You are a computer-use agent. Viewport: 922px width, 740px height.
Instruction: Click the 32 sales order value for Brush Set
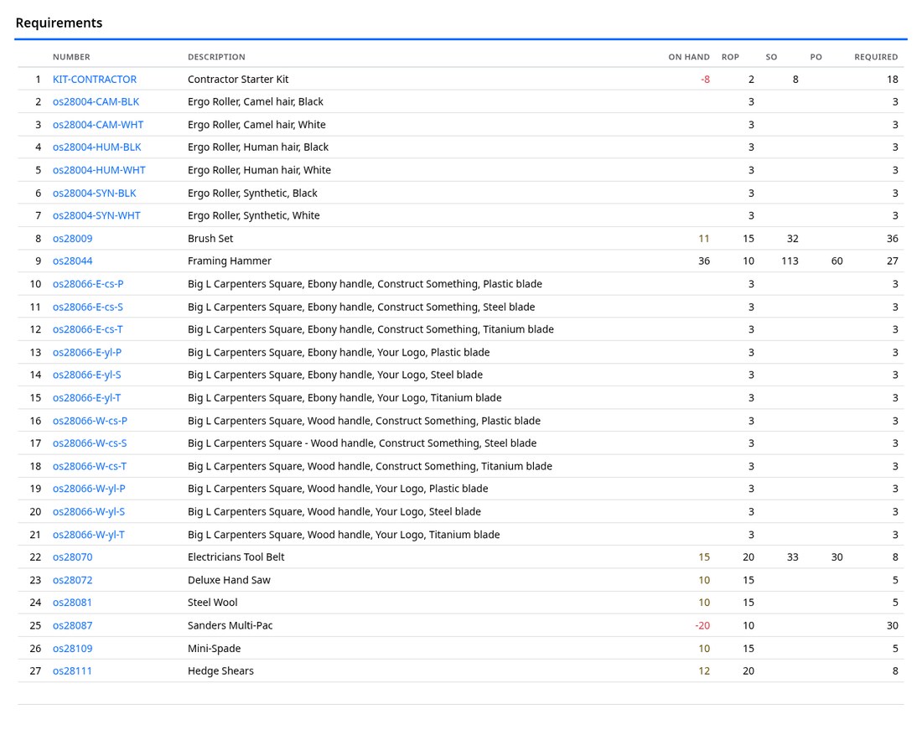793,239
